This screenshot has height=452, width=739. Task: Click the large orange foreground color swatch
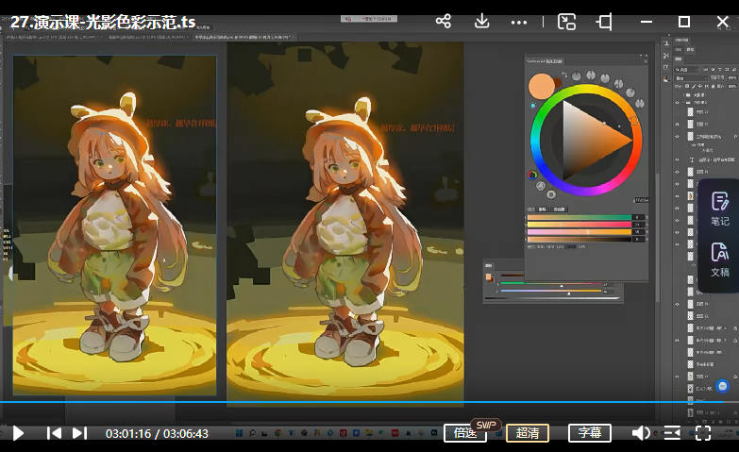click(x=542, y=86)
